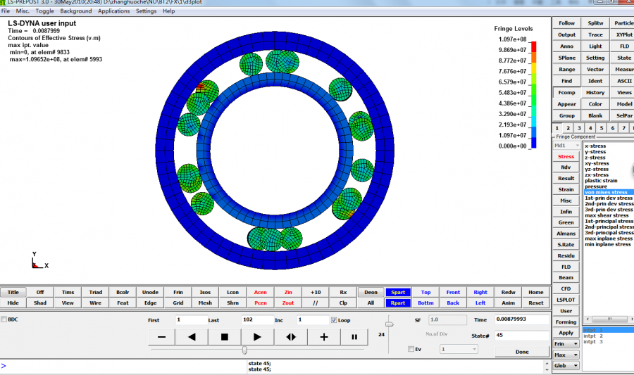Image resolution: width=634 pixels, height=375 pixels.
Task: Click the back-and-forth playback button
Action: tap(290, 337)
